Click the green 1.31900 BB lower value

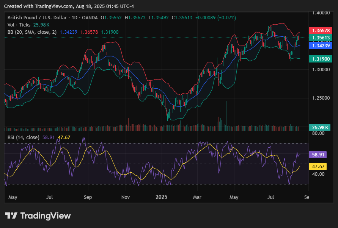[x=110, y=32]
